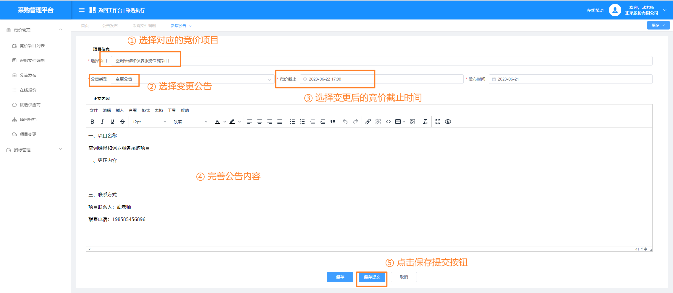Viewport: 673px width, 293px height.
Task: Click the 竞价截止 date-time field
Action: pyautogui.click(x=381, y=79)
